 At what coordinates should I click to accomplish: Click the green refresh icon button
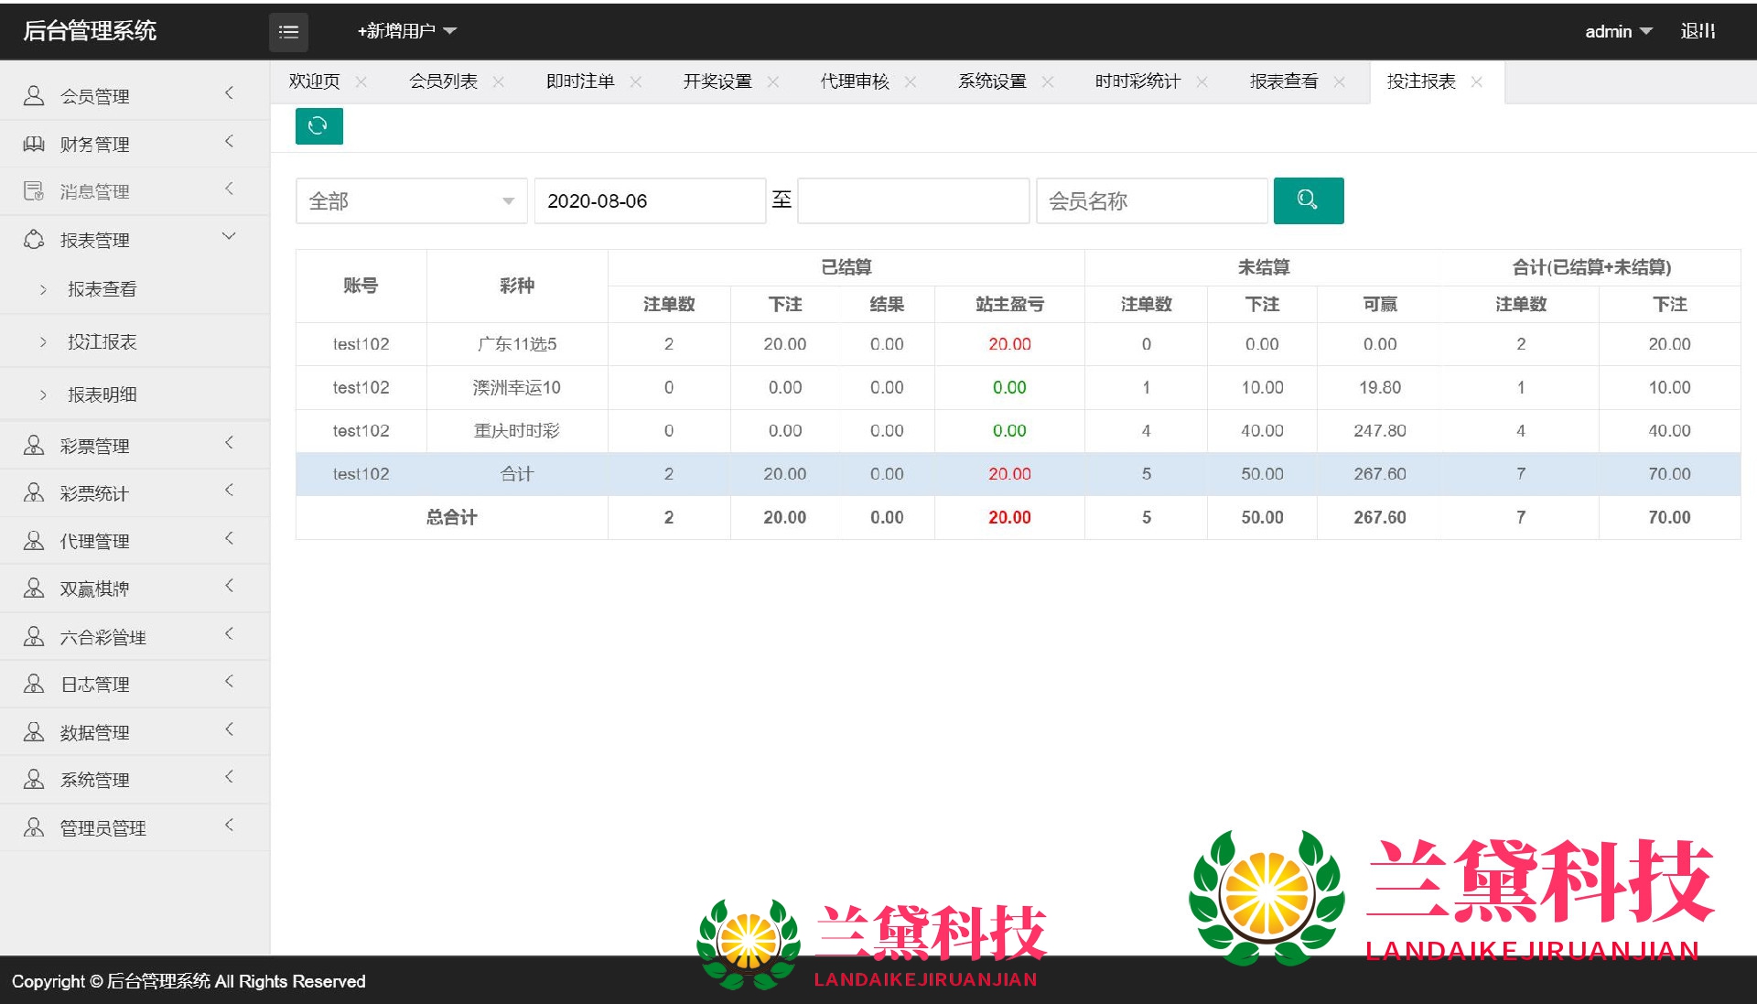pyautogui.click(x=318, y=126)
